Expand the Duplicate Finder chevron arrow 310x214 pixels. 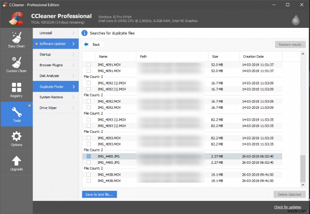(74, 87)
